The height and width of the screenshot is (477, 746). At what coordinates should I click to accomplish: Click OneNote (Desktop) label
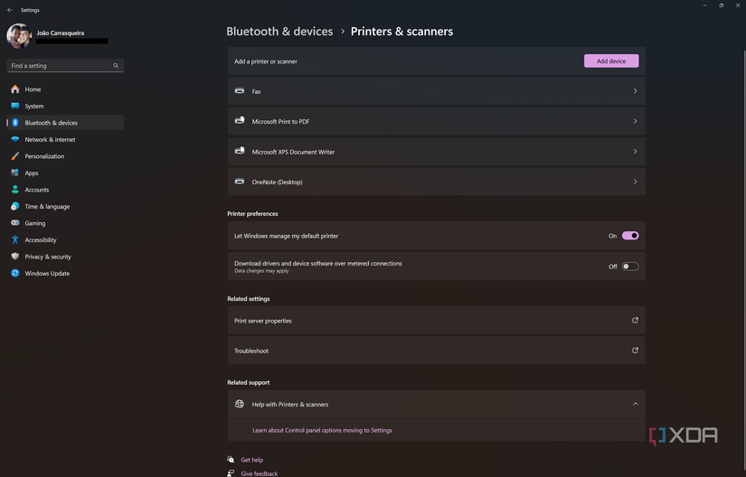click(278, 182)
